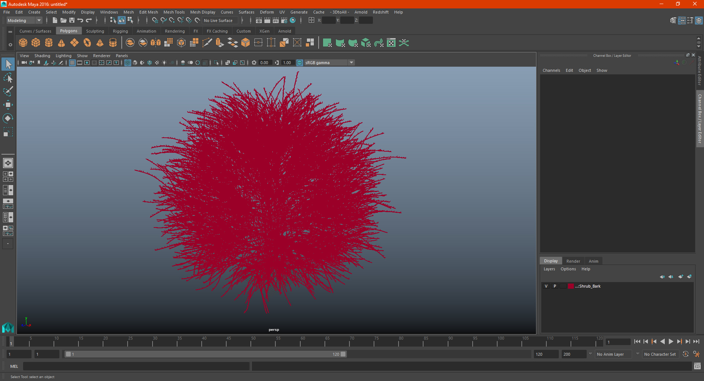
Task: Open the viewport Renderer menu
Action: (102, 56)
